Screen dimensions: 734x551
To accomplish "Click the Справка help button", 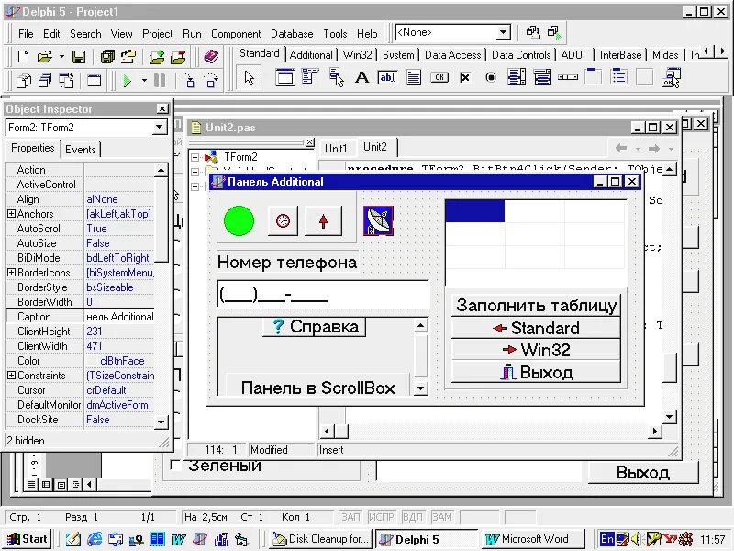I will [x=315, y=327].
